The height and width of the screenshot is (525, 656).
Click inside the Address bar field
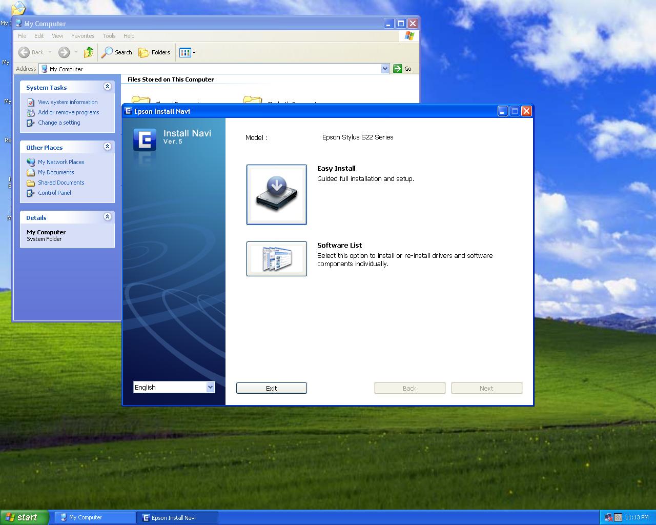click(205, 68)
